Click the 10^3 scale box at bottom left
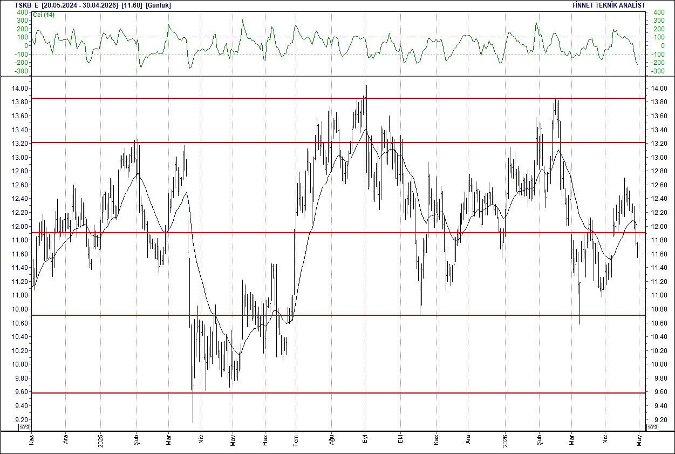The width and height of the screenshot is (675, 454). point(25,428)
